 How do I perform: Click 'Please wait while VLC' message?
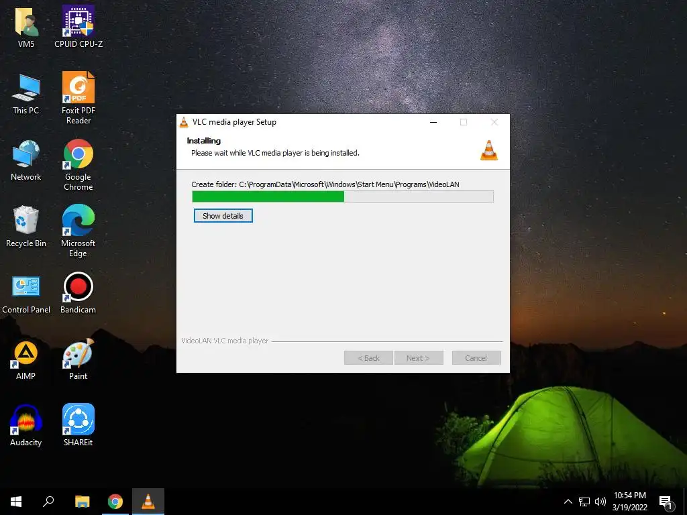[x=275, y=153]
